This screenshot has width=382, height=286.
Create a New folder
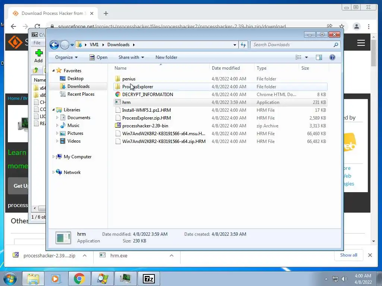pos(166,57)
